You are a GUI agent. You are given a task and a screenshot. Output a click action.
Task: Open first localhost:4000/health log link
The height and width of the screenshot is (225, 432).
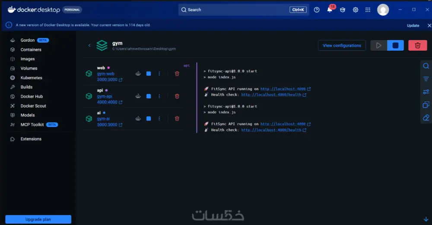273,95
